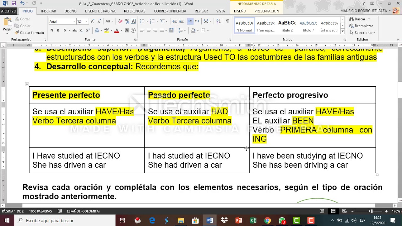402x226 pixels.
Task: Apply Título 2 style
Action: (x=287, y=25)
